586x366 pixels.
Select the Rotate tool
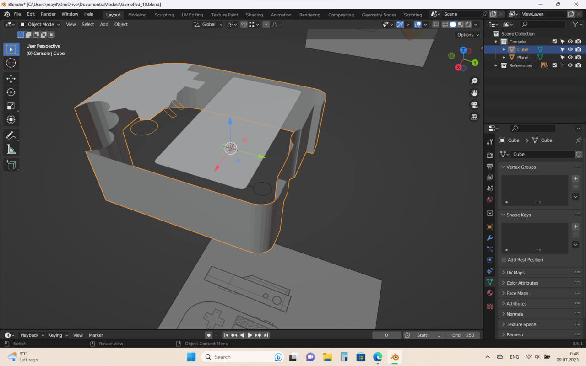pos(11,92)
